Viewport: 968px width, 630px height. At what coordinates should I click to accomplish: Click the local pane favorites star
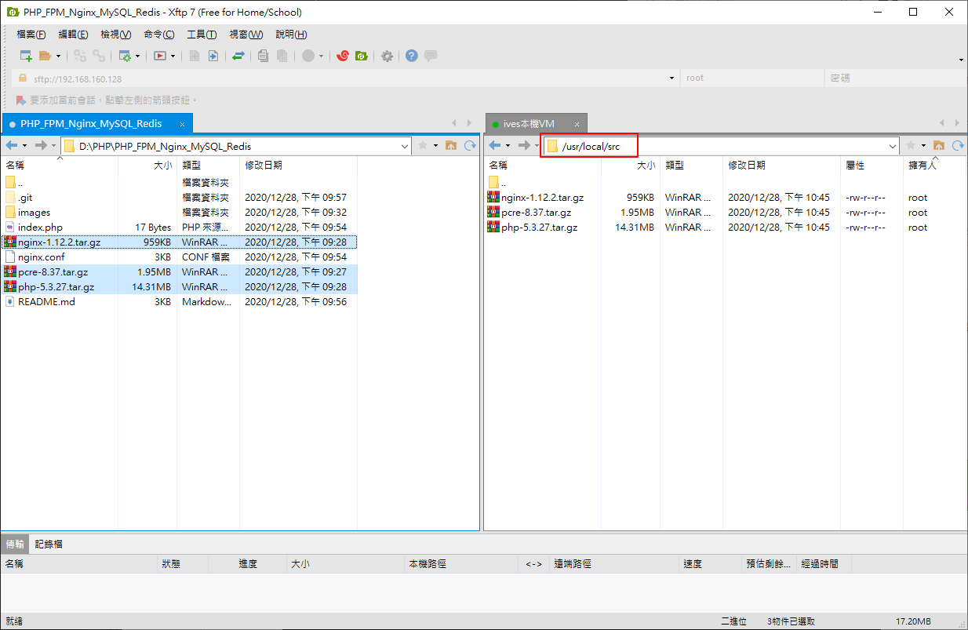click(423, 145)
